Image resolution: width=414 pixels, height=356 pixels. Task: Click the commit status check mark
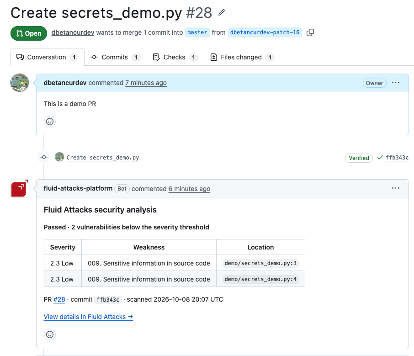380,158
